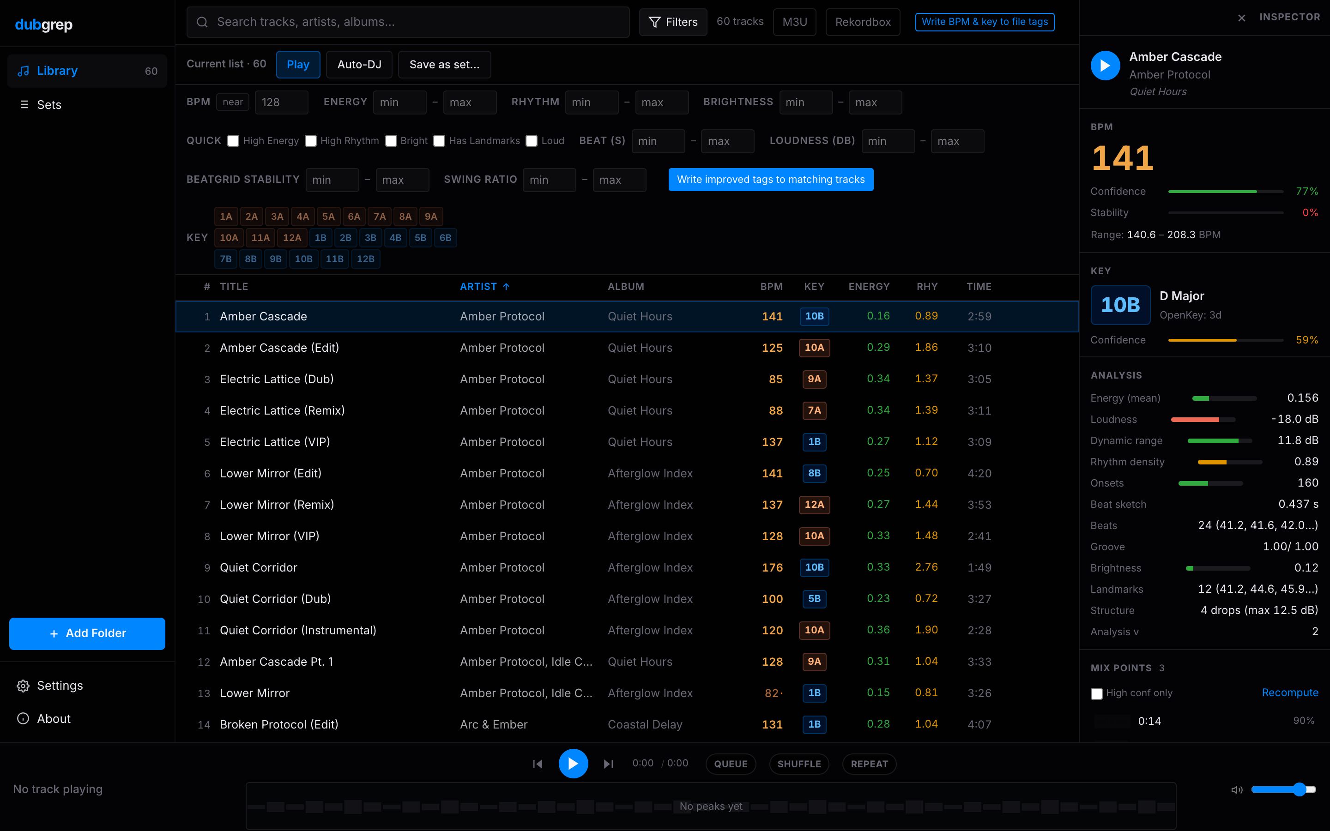Export playlist as M3U

click(x=794, y=22)
